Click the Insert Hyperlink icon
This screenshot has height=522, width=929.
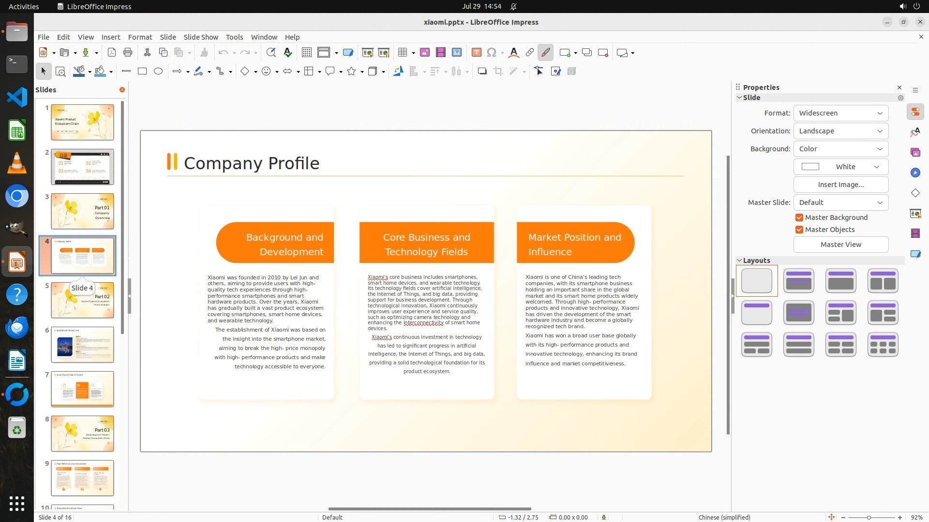[x=529, y=53]
